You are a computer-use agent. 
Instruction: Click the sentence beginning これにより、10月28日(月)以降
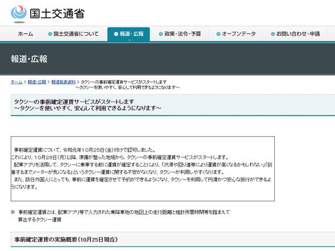[120, 157]
